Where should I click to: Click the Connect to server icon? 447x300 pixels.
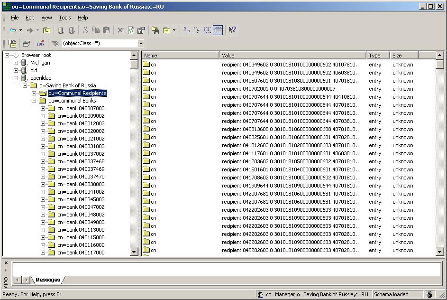click(x=61, y=30)
